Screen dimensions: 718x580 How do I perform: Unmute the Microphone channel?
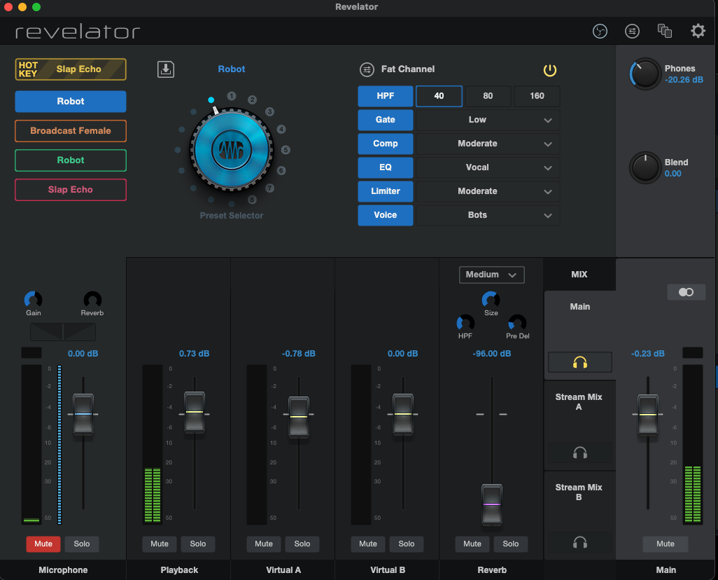pyautogui.click(x=43, y=544)
